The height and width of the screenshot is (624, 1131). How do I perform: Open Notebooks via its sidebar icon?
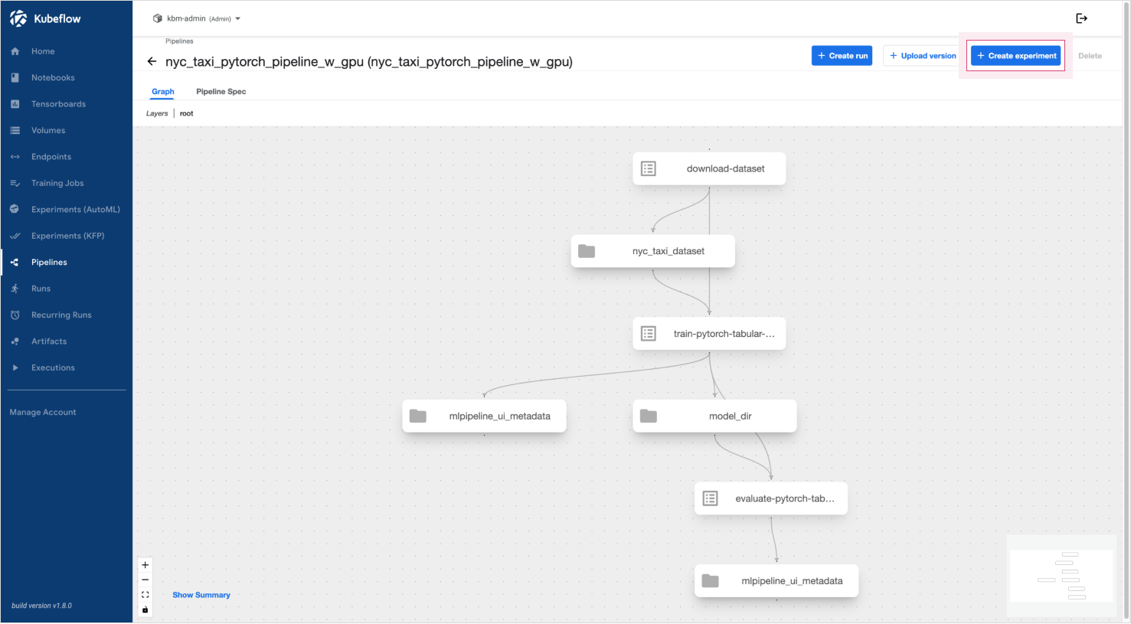(x=15, y=77)
